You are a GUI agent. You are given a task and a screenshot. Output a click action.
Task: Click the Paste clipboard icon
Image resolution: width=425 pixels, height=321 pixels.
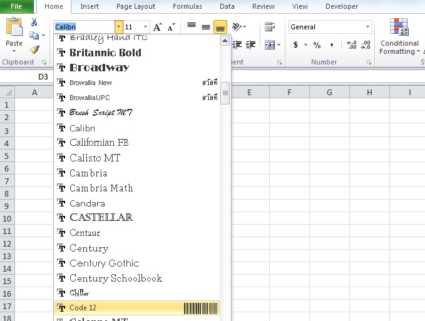pos(14,26)
